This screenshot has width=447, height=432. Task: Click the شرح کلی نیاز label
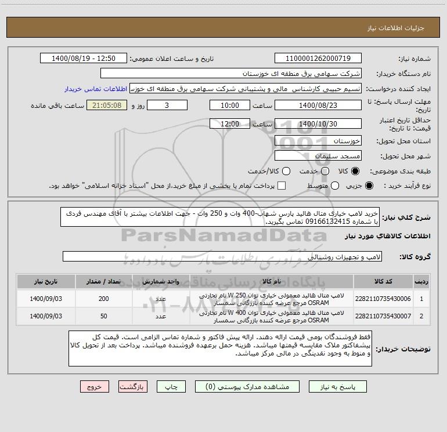point(406,217)
